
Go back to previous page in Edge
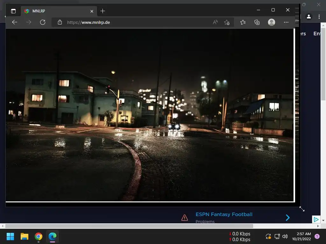click(15, 22)
